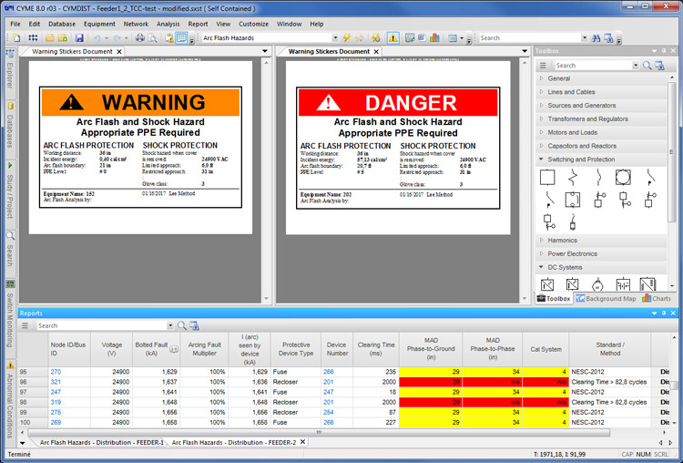683x463 pixels.
Task: Click the Toolbox search input field
Action: 592,66
